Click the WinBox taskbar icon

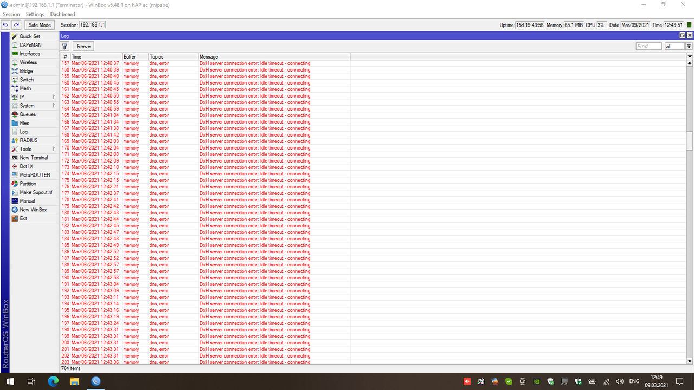(x=96, y=381)
